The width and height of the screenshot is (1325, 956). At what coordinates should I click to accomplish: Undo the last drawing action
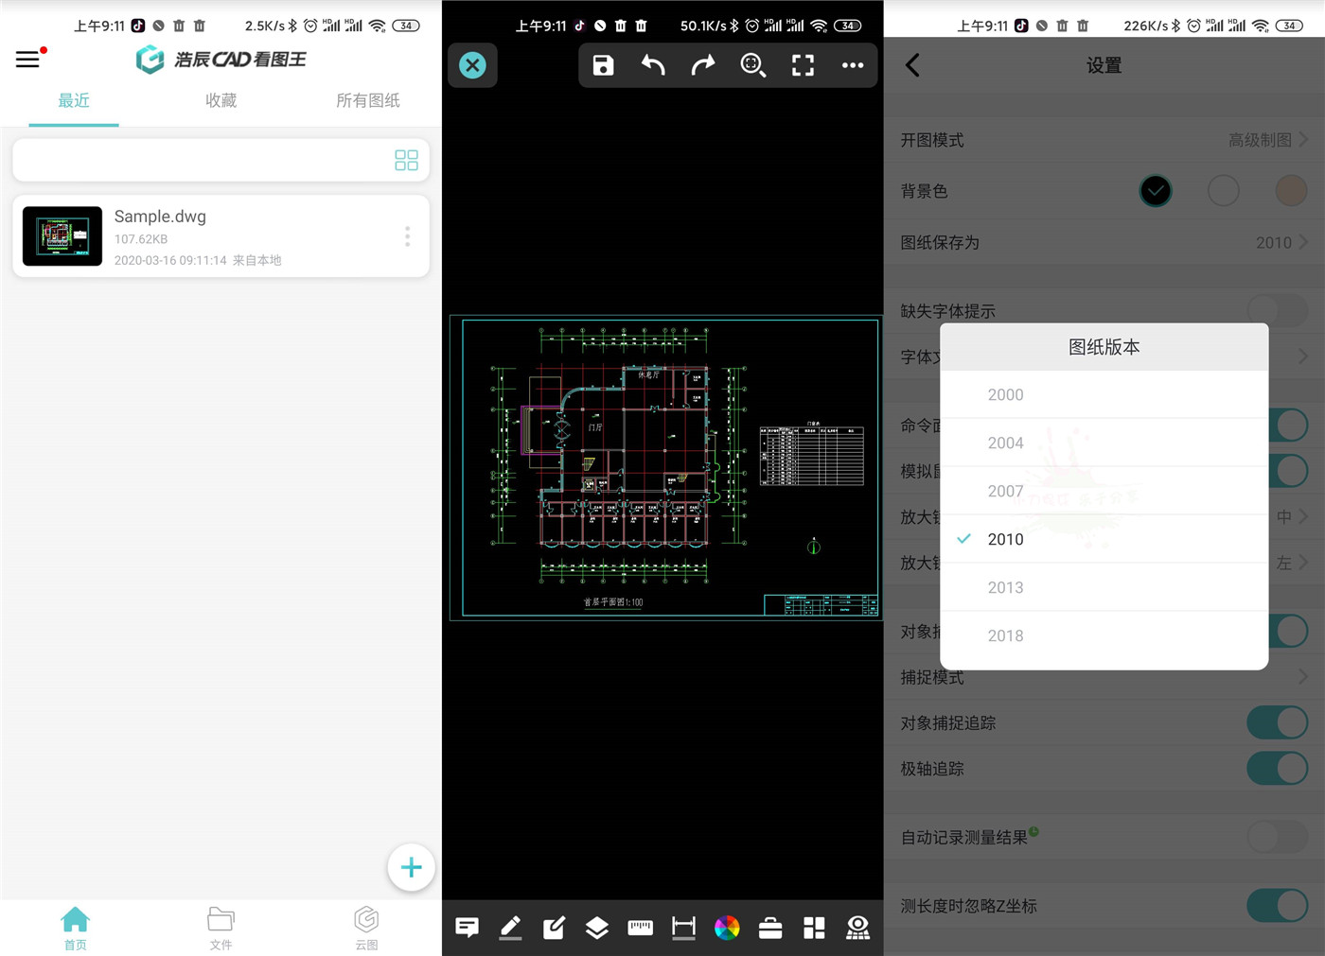click(653, 65)
